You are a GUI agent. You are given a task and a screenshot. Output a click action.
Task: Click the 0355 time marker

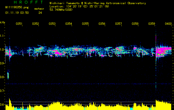(85, 24)
